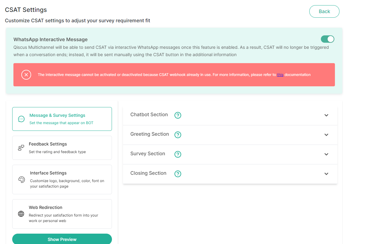This screenshot has height=244, width=370.
Task: Click the Chatbot Section help icon
Action: [178, 115]
